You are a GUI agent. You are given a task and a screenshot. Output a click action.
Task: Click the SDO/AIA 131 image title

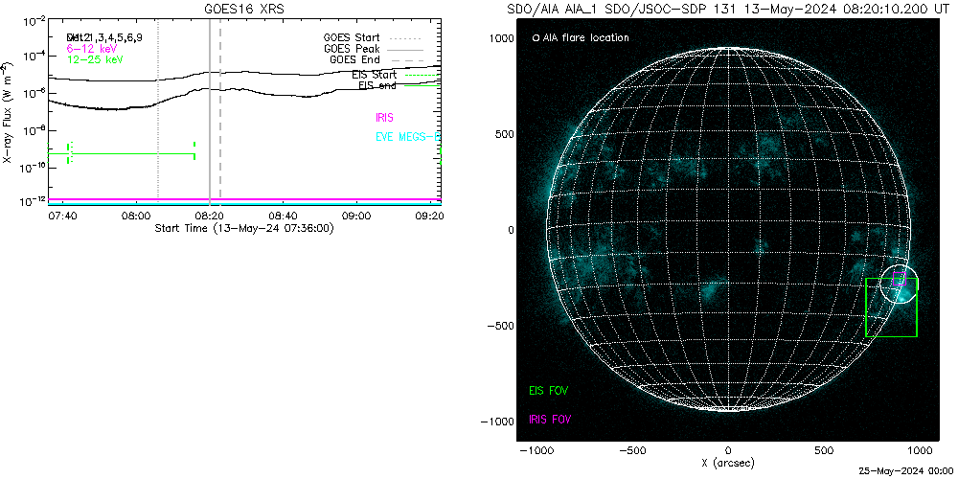click(728, 10)
